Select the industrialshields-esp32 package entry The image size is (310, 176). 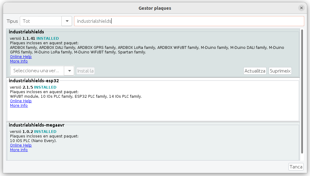pos(153,100)
